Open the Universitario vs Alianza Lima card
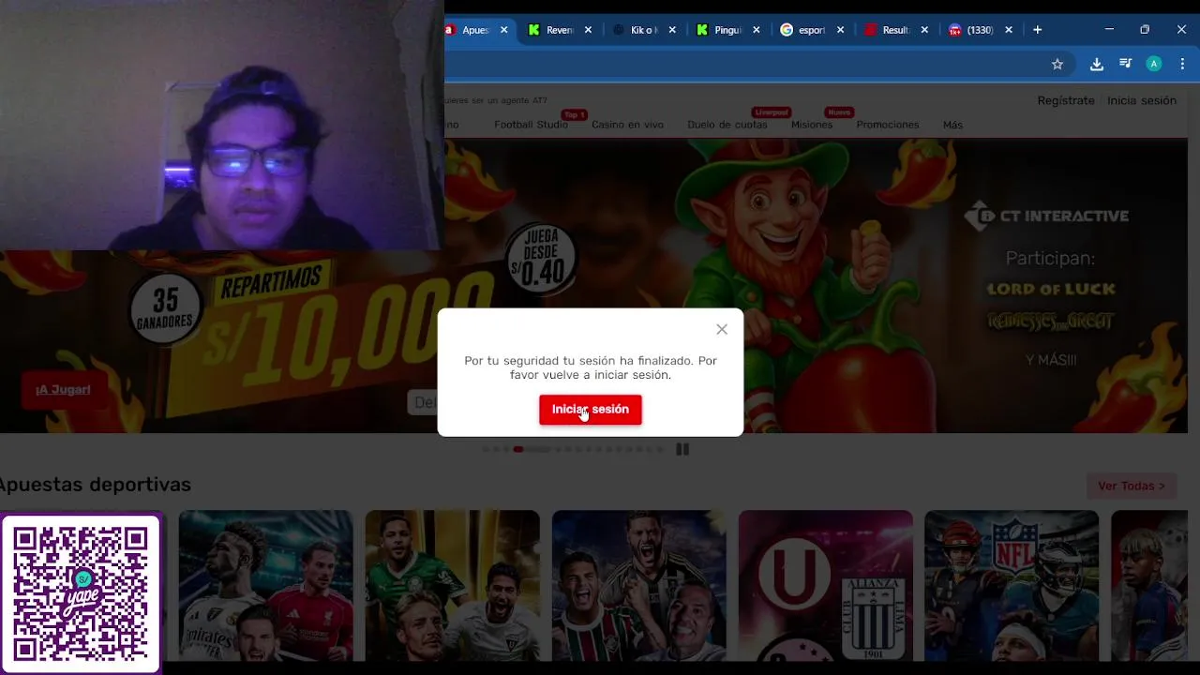 pos(825,586)
